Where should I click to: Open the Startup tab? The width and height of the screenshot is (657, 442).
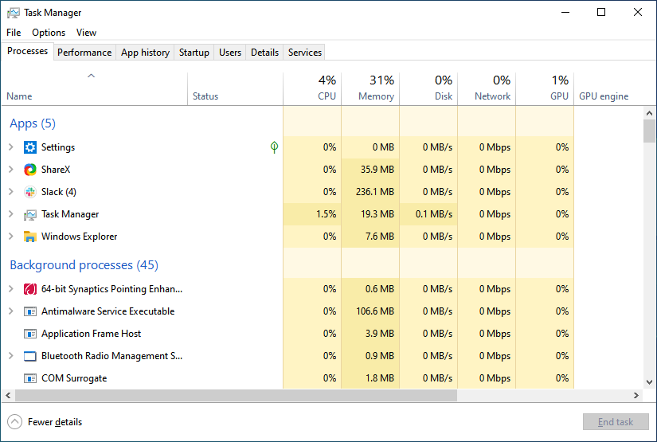(194, 53)
